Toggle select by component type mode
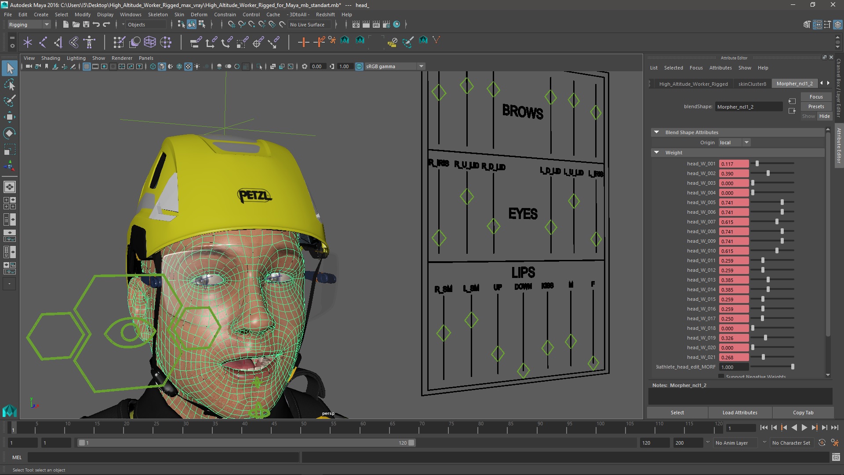Viewport: 844px width, 475px height. click(x=202, y=25)
